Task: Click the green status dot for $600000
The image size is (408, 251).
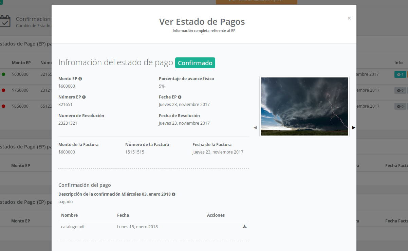Action: click(x=3, y=74)
